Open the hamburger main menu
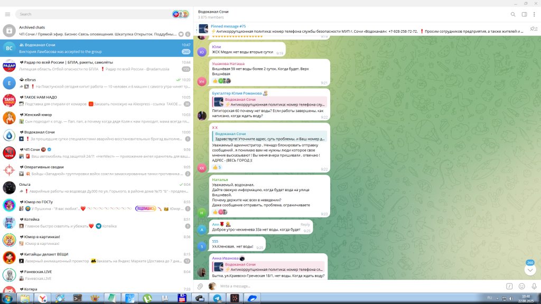Screen dimensions: 541x304 click(7, 14)
